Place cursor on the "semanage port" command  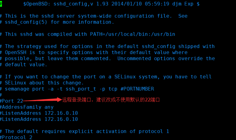(24, 89)
